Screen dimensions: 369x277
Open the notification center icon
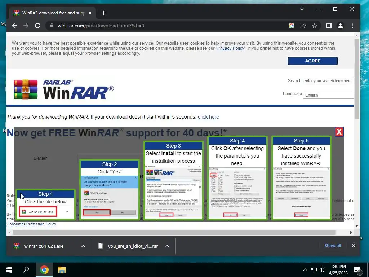tap(358, 270)
